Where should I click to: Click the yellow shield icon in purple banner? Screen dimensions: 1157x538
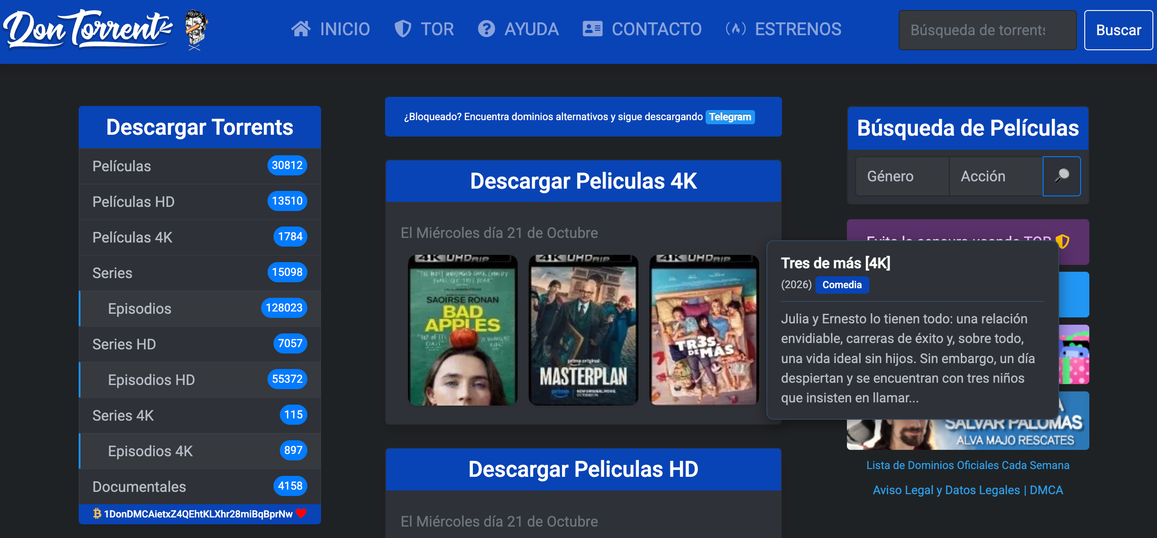coord(1063,241)
